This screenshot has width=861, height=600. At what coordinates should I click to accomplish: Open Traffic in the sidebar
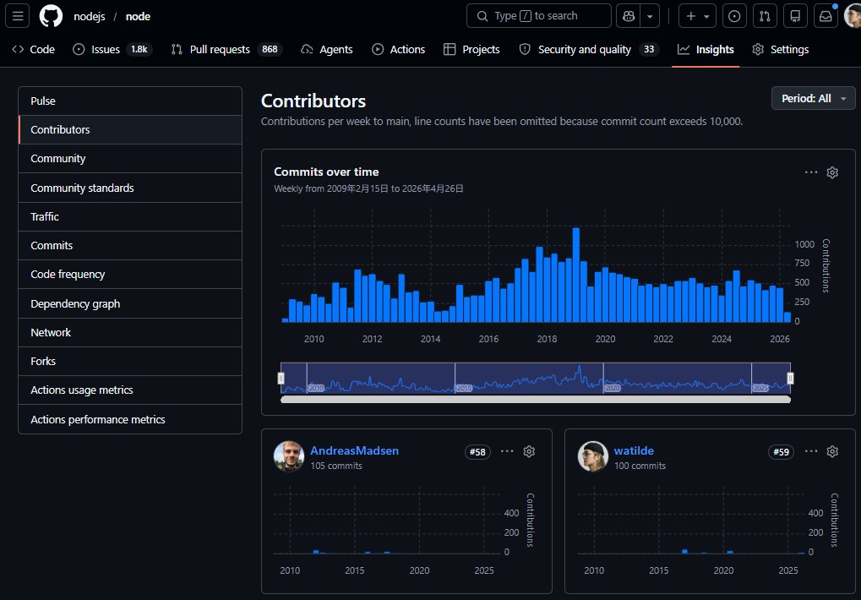(x=130, y=216)
